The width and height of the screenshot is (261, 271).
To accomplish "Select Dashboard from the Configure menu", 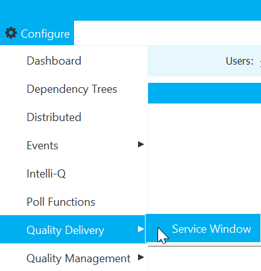I will click(54, 61).
